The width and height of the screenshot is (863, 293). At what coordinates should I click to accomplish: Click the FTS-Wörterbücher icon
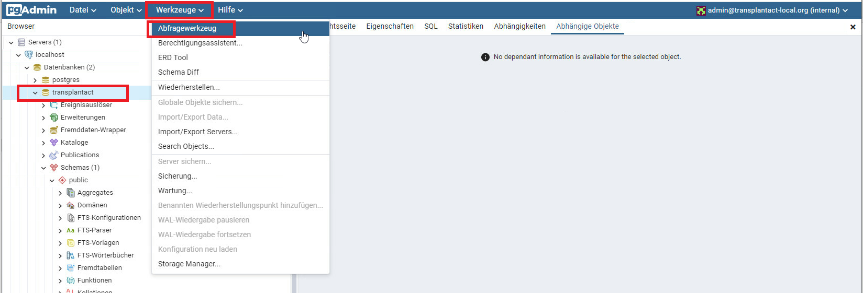(71, 255)
